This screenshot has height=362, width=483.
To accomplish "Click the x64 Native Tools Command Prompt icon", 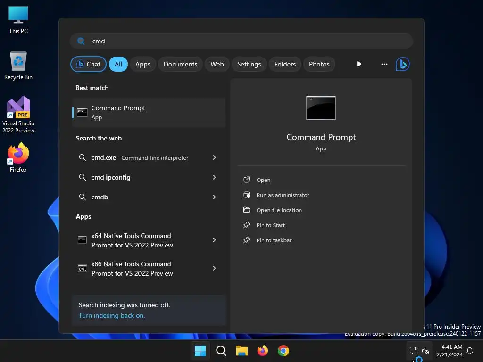I will click(82, 240).
